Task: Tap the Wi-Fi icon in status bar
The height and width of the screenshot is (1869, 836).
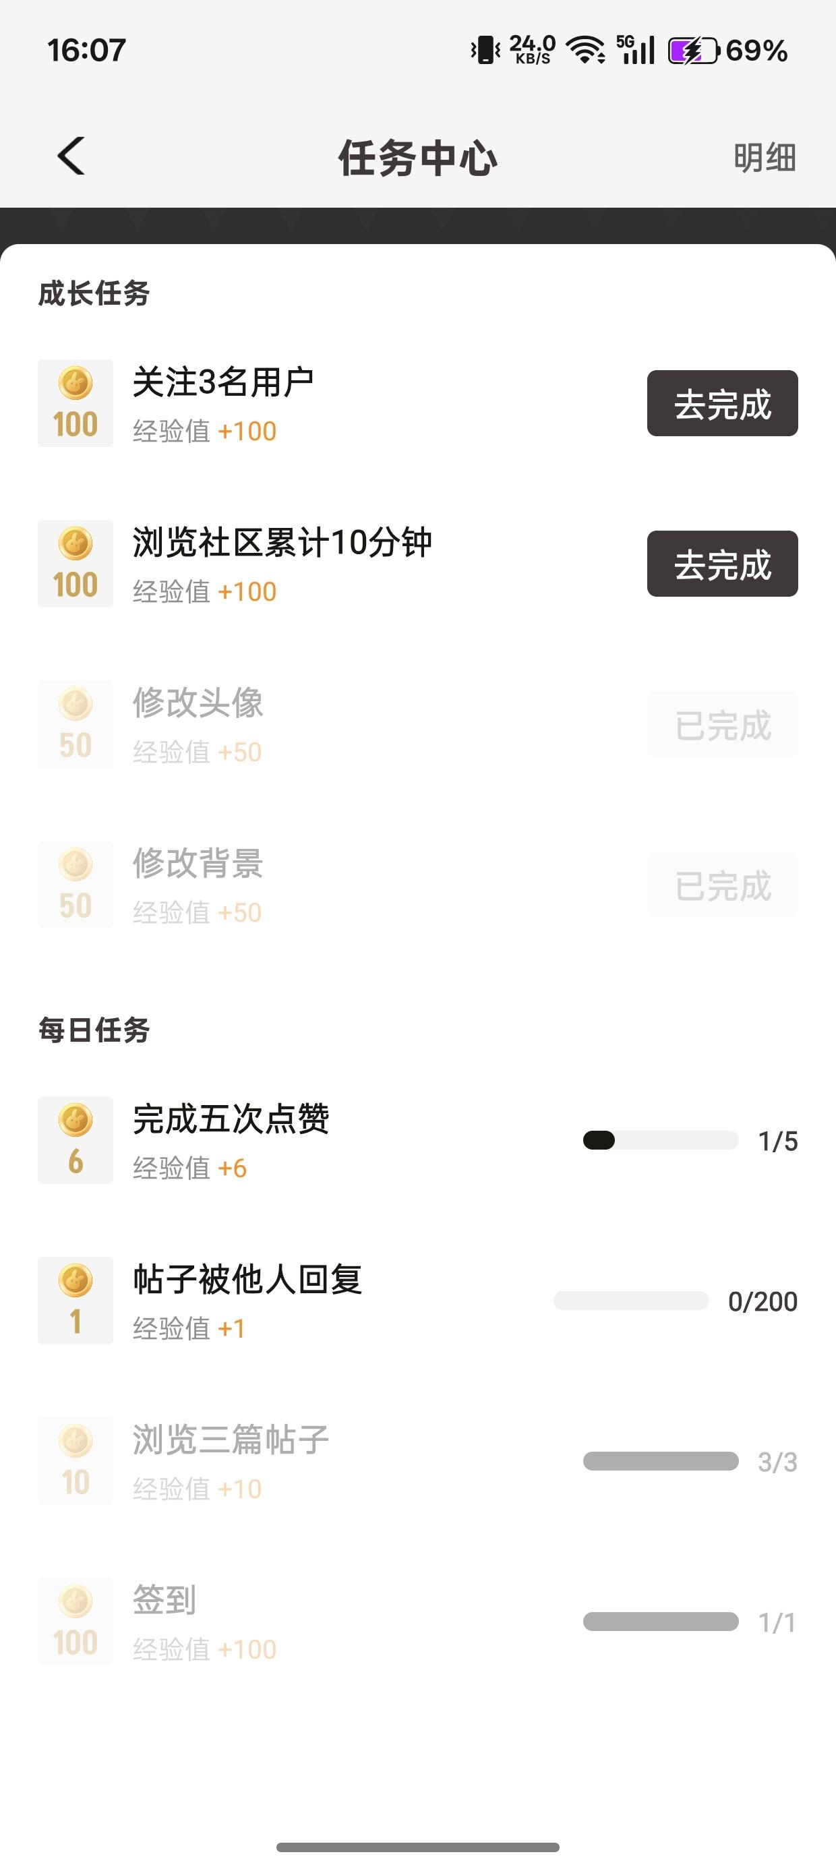Action: [x=585, y=51]
